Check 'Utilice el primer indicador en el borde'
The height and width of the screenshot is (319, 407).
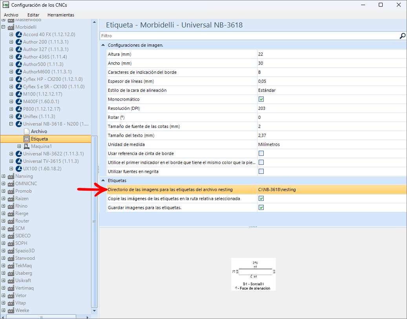coord(261,162)
